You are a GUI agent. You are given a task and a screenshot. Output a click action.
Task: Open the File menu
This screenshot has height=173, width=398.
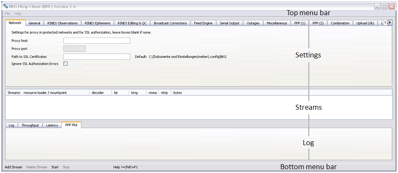coord(7,14)
